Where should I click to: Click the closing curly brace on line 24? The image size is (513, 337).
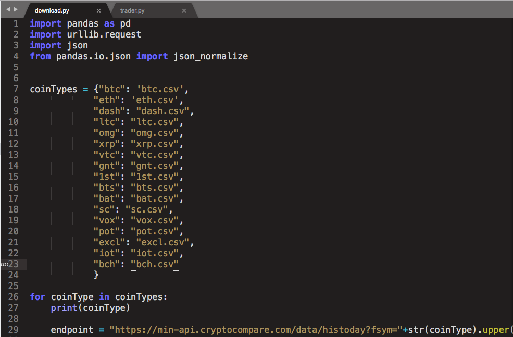tap(96, 275)
